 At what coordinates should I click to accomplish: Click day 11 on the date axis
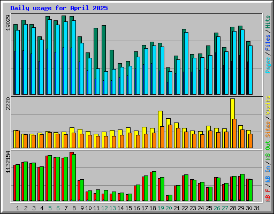[x=96, y=208]
